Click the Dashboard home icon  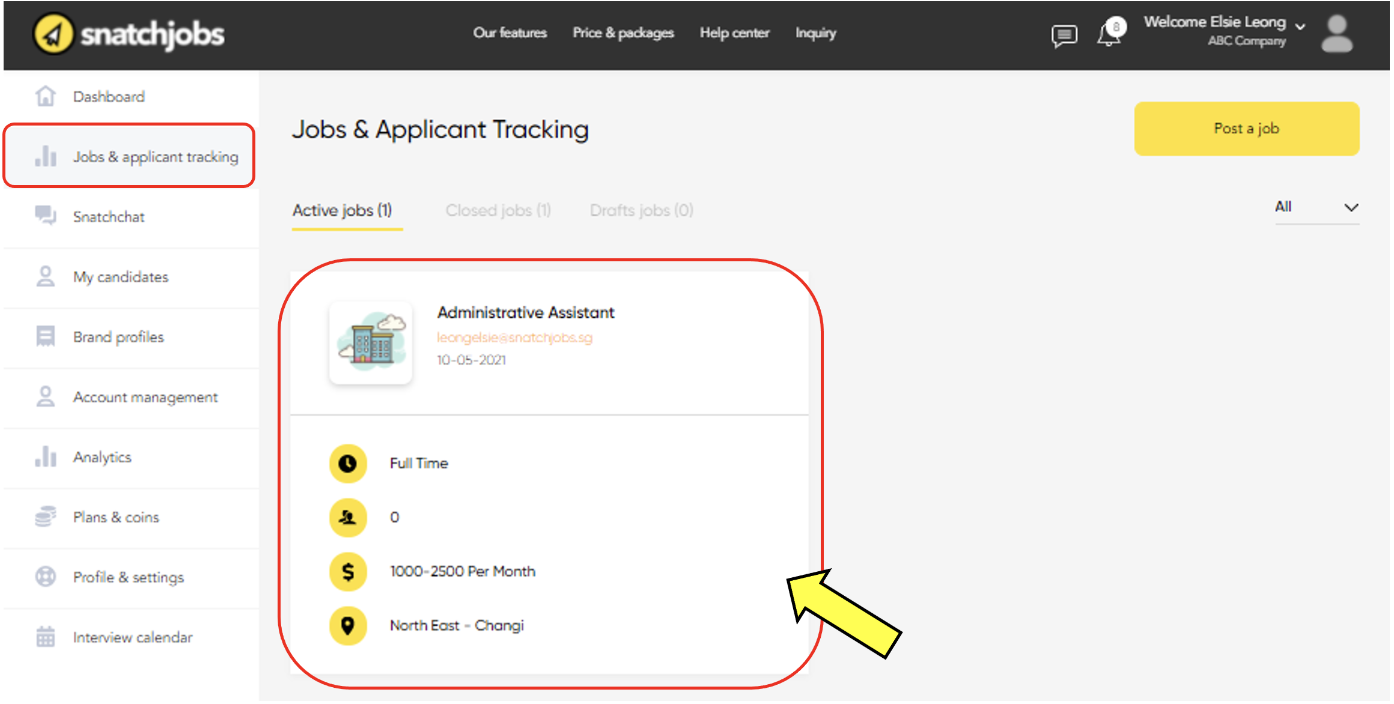(46, 96)
